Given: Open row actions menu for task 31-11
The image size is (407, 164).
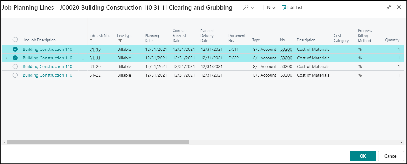Looking at the screenshot, I should 83,58.
